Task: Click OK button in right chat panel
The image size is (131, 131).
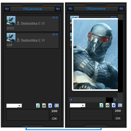Action: [x=118, y=118]
